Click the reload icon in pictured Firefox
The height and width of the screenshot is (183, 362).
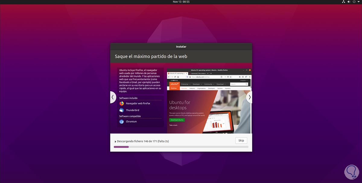[x=175, y=77]
